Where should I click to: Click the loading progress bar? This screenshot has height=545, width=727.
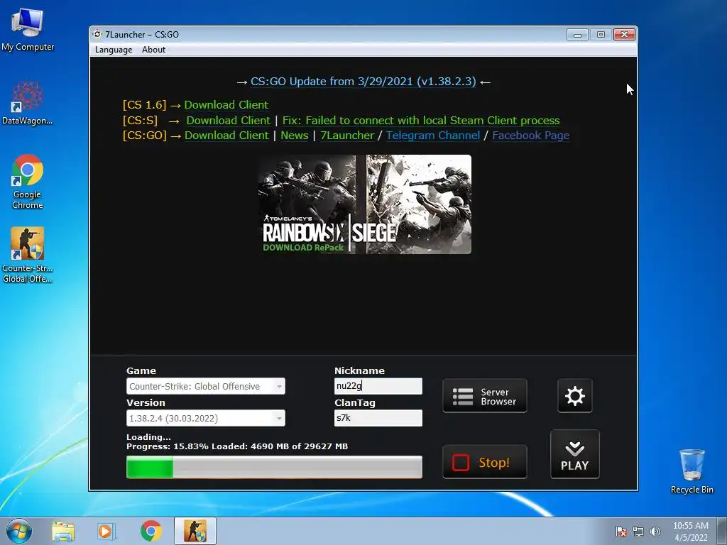point(274,467)
